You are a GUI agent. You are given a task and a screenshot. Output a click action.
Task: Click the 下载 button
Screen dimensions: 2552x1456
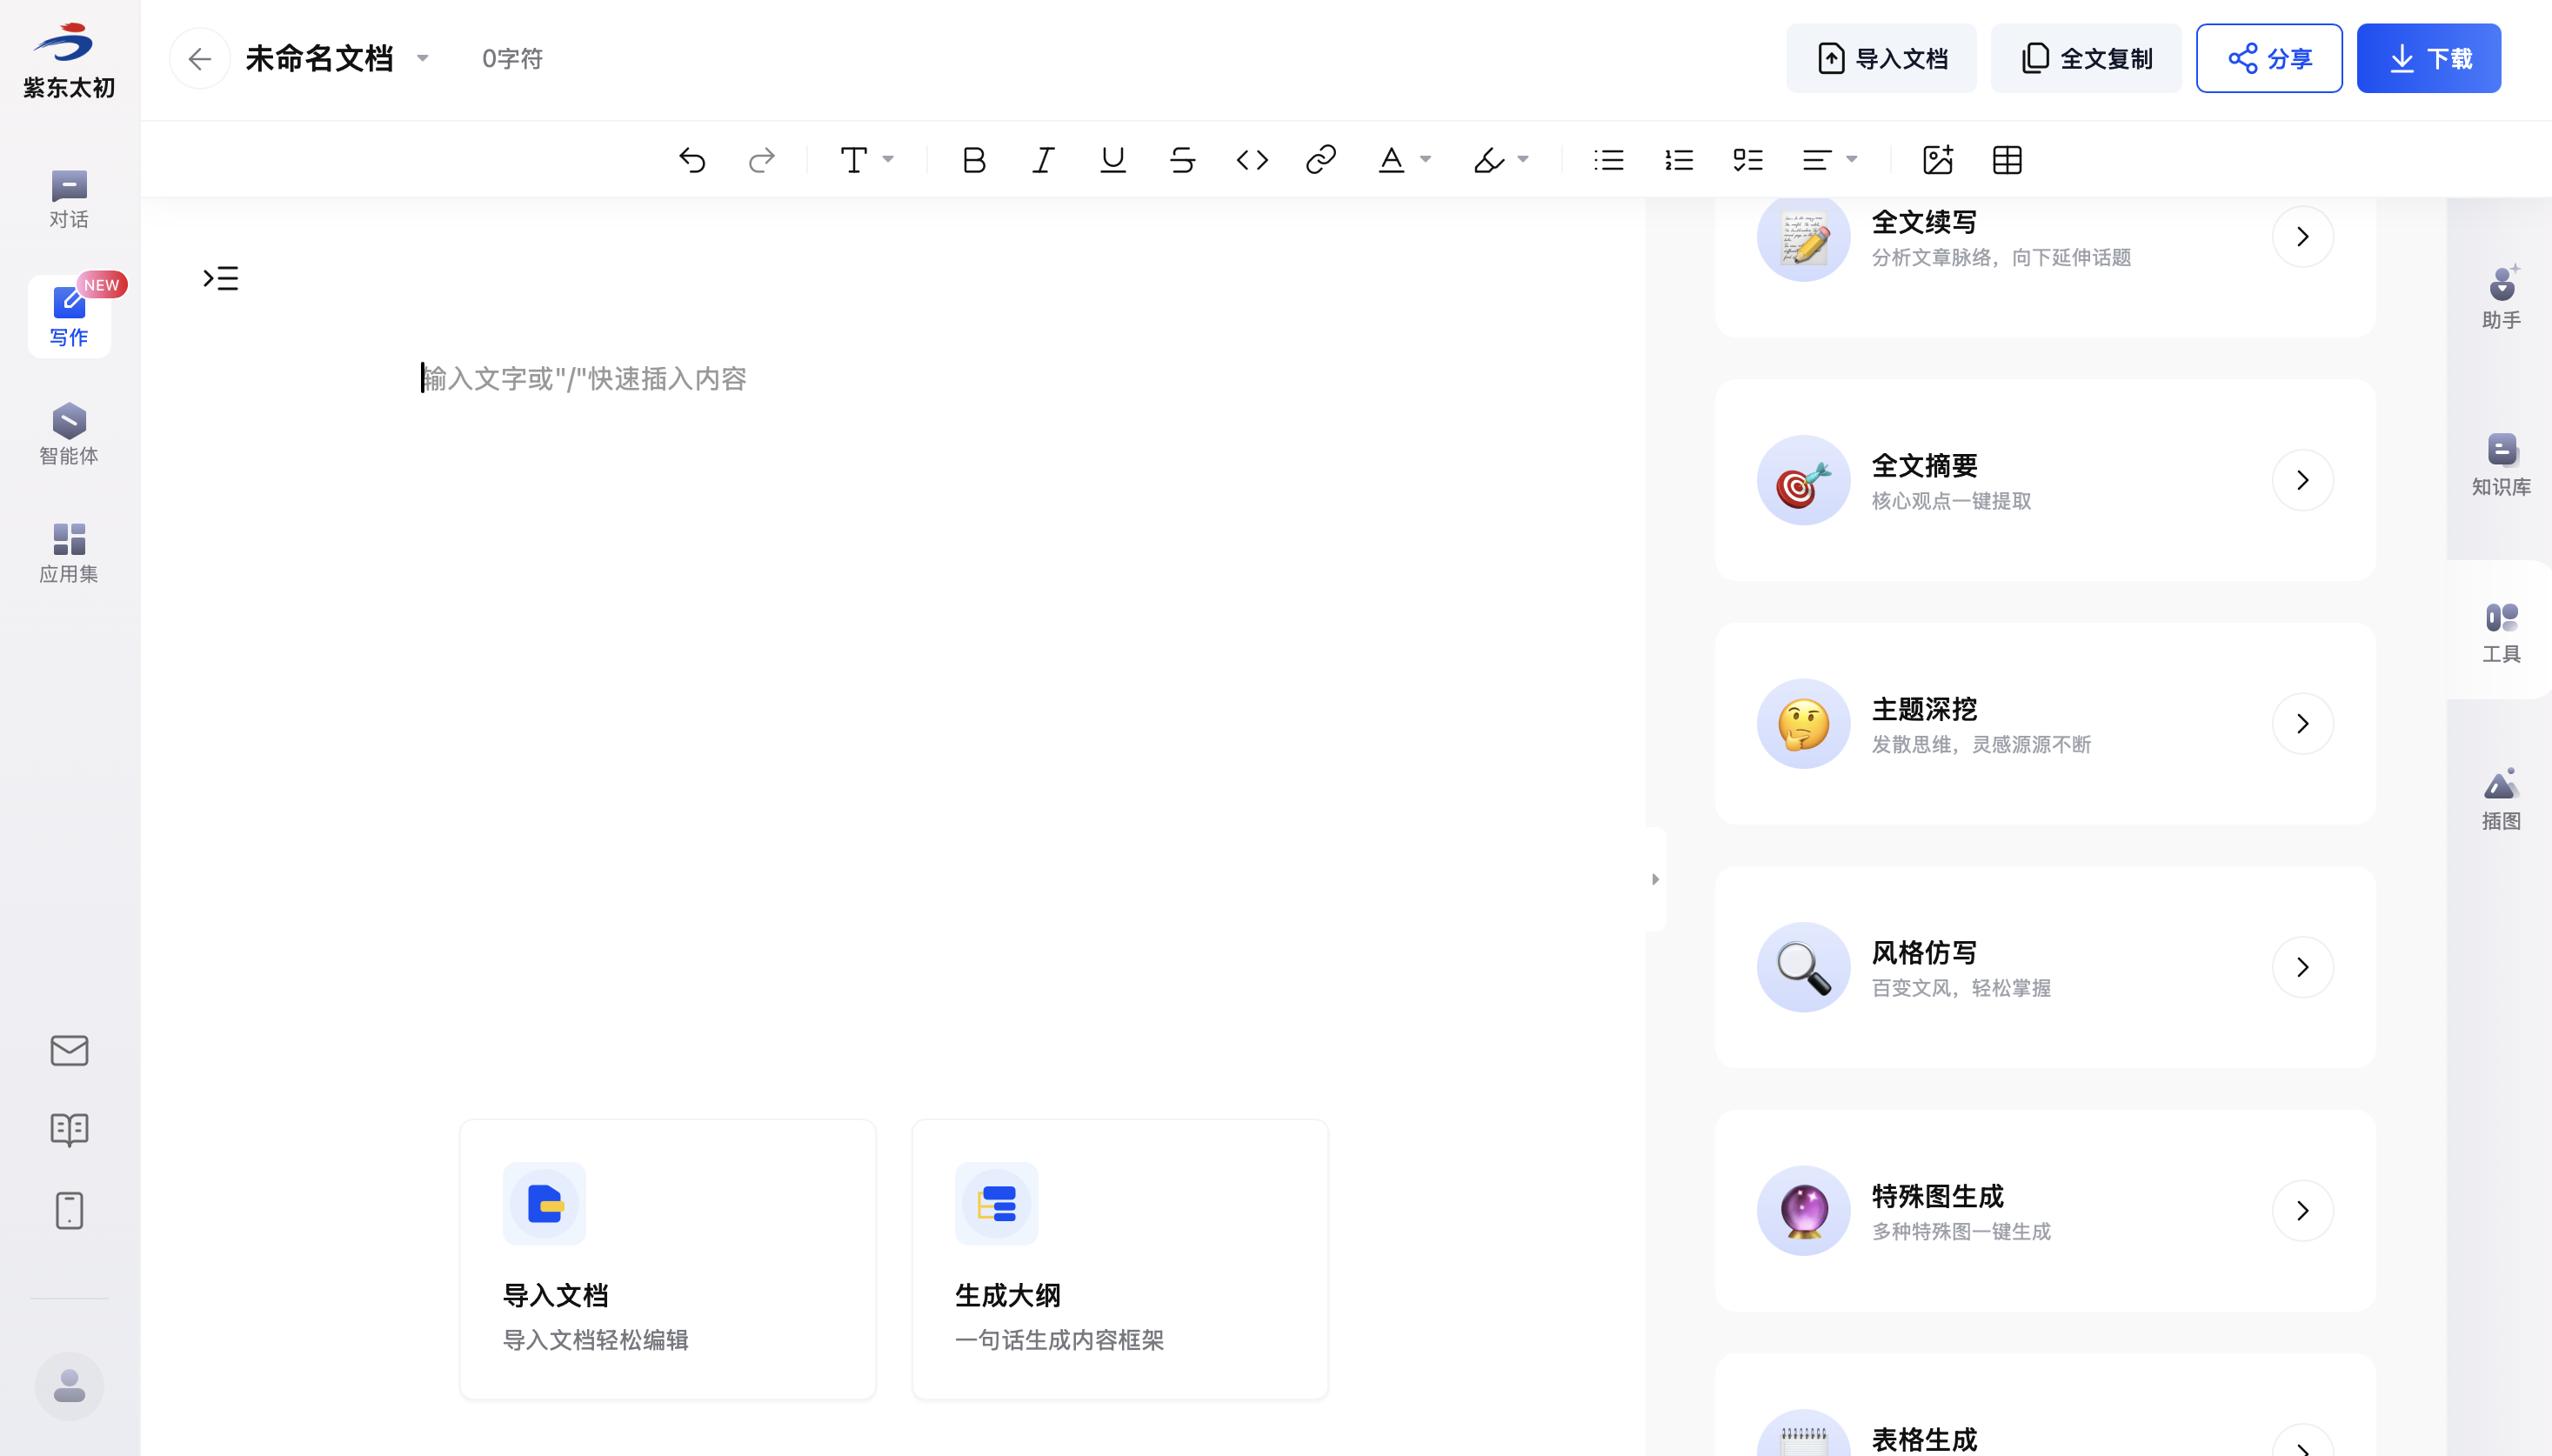pyautogui.click(x=2428, y=59)
